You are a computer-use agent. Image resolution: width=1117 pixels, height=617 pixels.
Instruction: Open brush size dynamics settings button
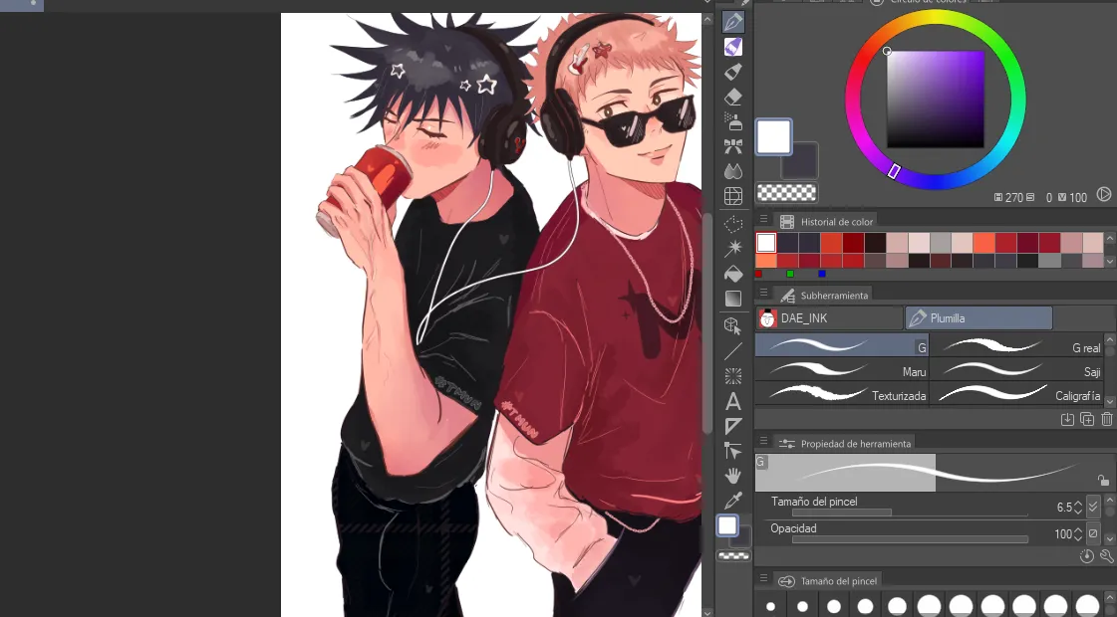1093,507
